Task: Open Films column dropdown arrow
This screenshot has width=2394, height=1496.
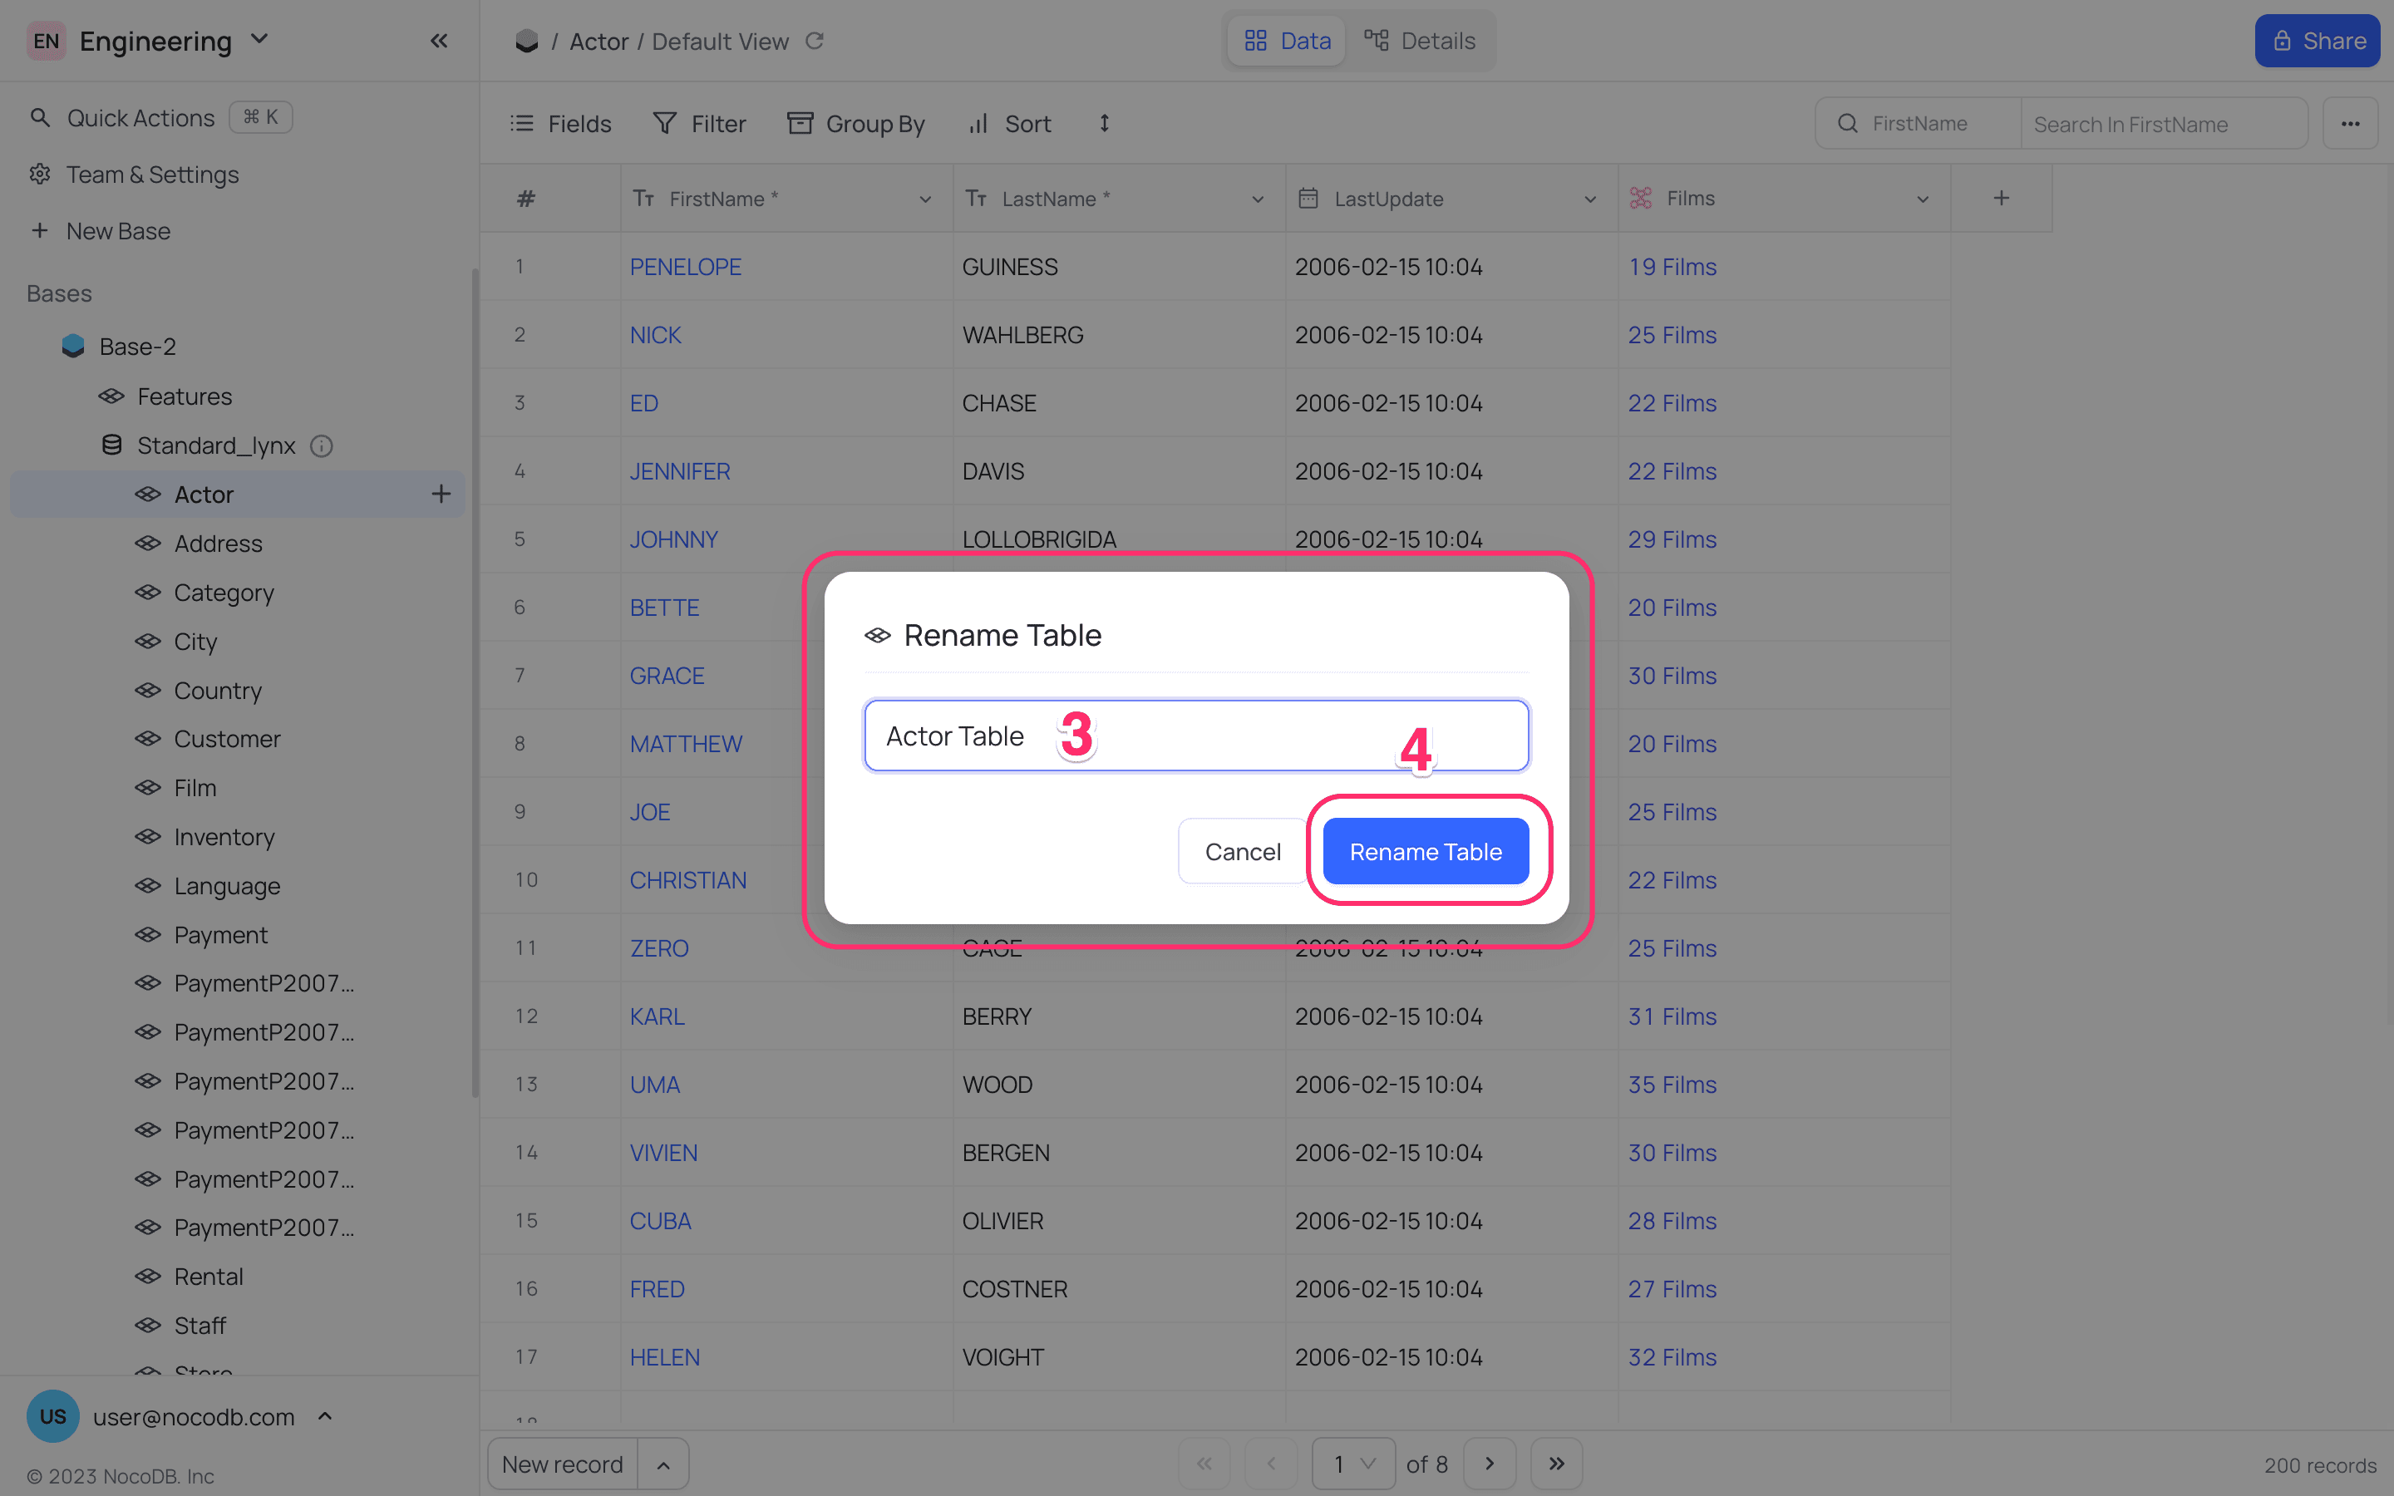Action: pos(1922,199)
